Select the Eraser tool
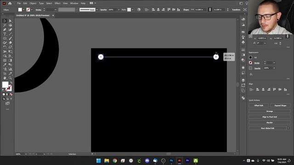The image size is (294, 165). 10,43
